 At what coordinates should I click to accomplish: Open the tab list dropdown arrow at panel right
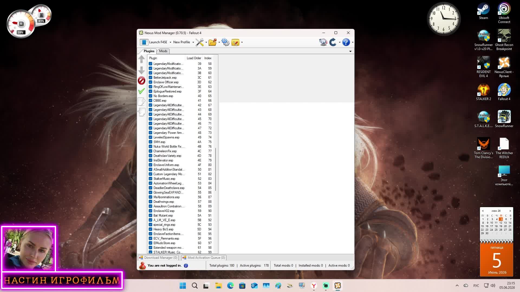pyautogui.click(x=350, y=51)
